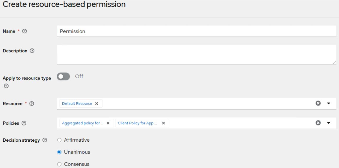Click into the Name input field
This screenshot has height=168, width=339.
click(x=196, y=31)
